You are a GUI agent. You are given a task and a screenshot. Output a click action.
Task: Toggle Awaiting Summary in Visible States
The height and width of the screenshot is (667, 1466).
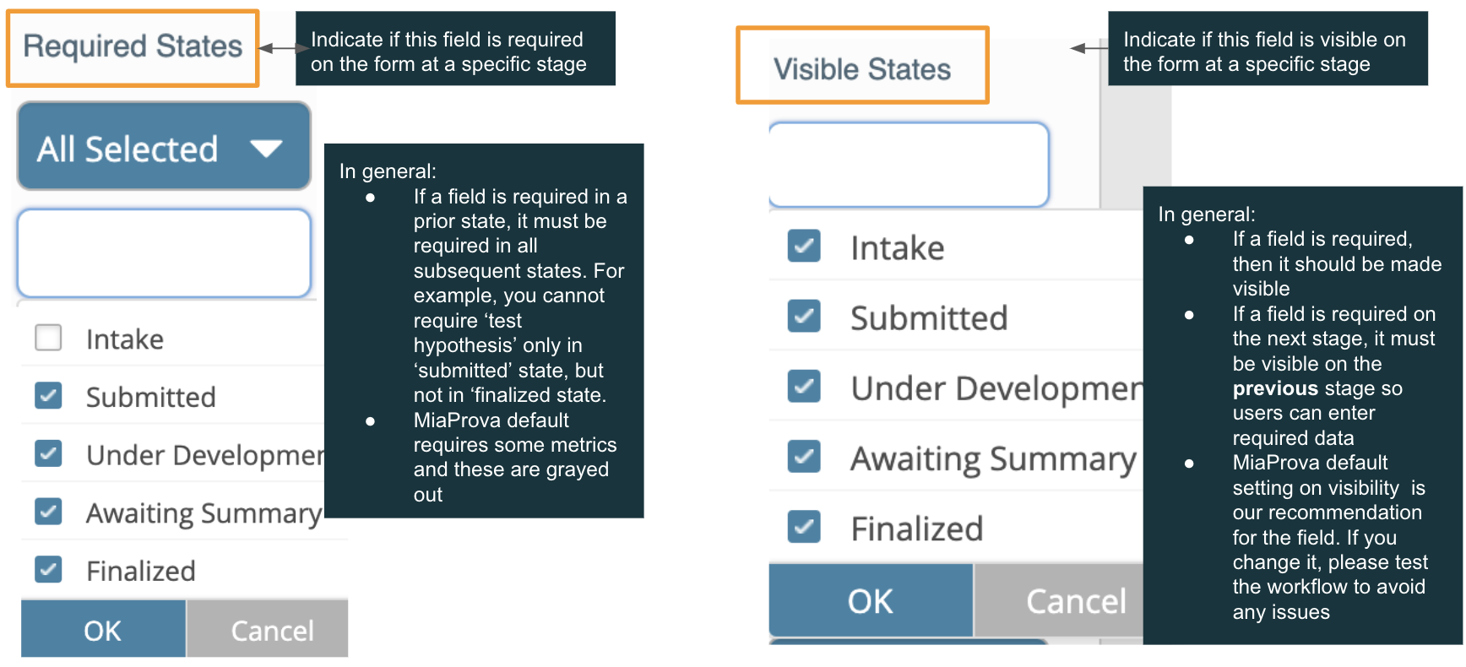pos(804,456)
